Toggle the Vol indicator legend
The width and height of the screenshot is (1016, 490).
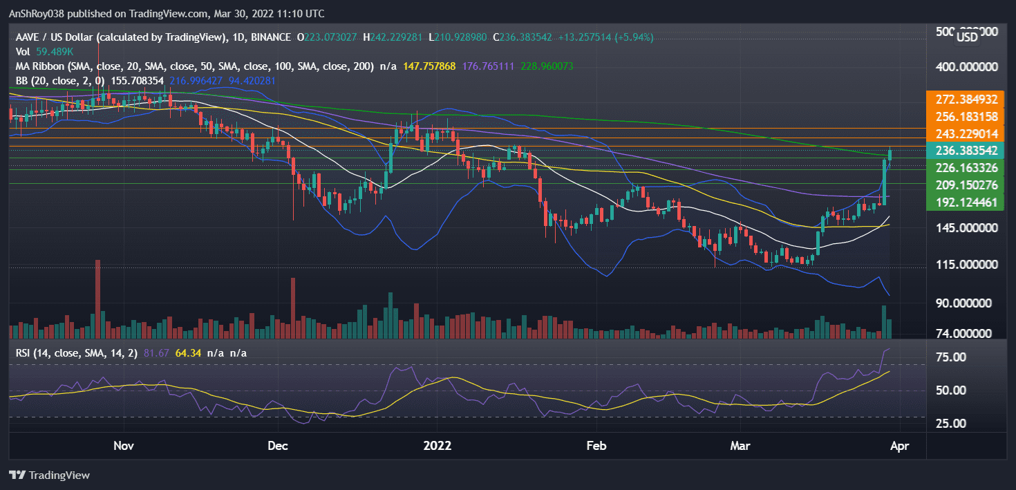22,50
